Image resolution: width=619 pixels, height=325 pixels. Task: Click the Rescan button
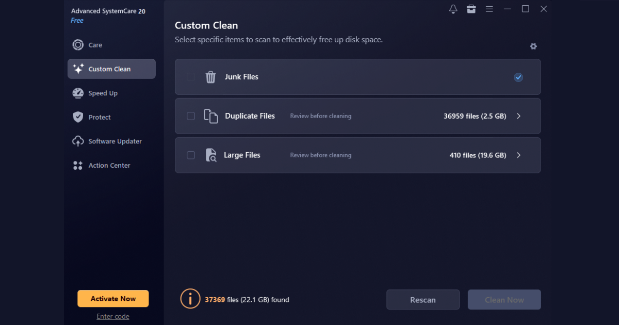pyautogui.click(x=423, y=300)
